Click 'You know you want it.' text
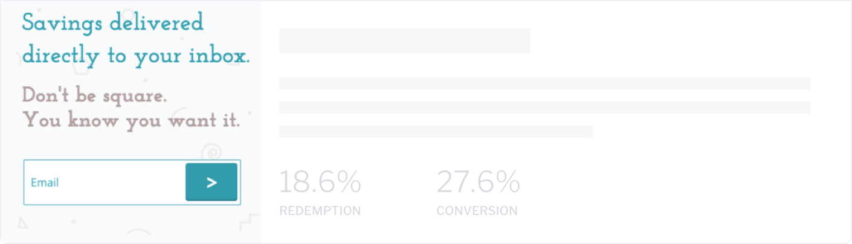Viewport: 852px width, 244px height. click(131, 120)
